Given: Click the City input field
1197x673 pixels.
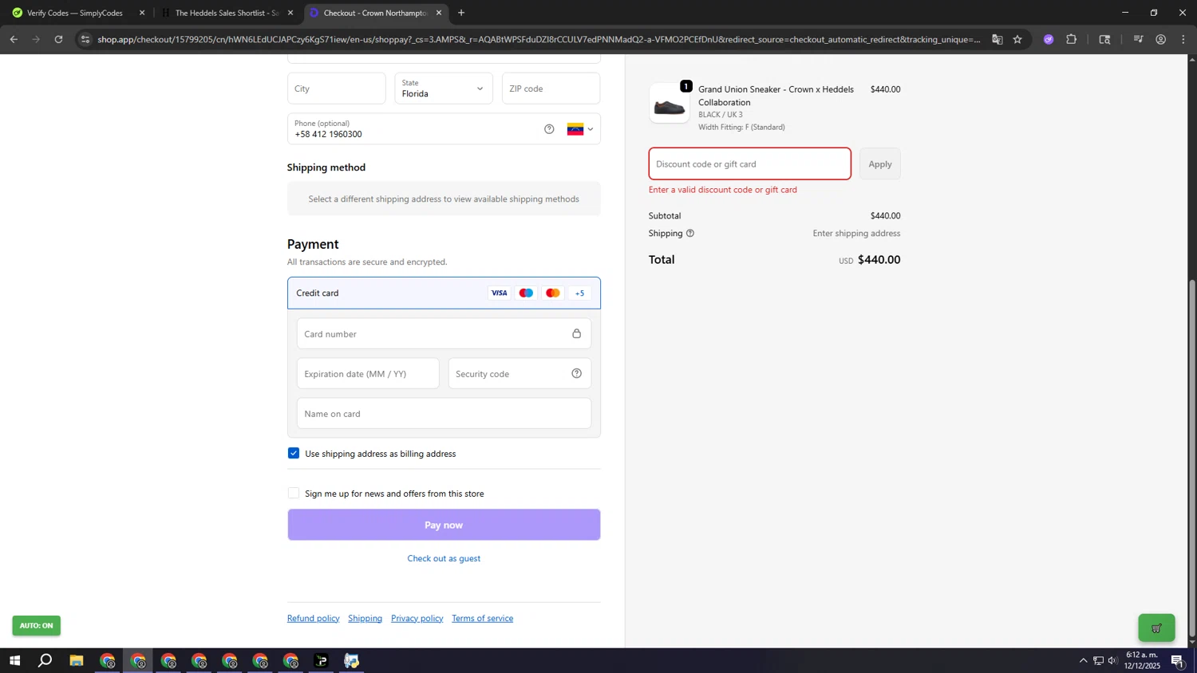Looking at the screenshot, I should [x=336, y=89].
